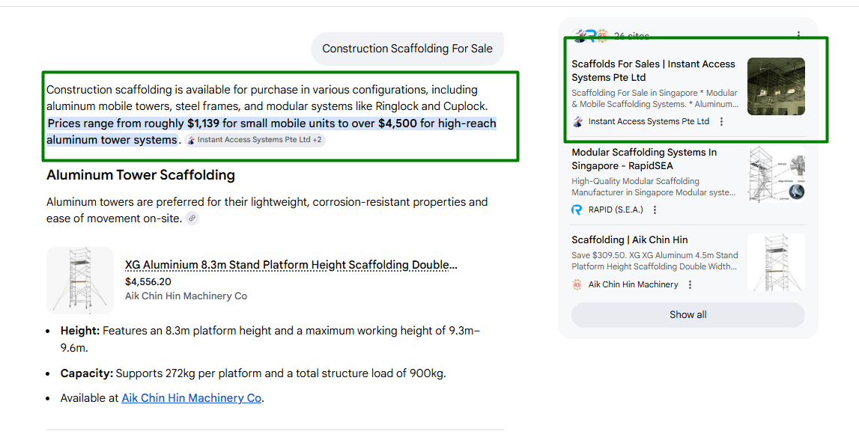859x440 pixels.
Task: Open 'Scaffolds For Sales | Instant Access Systems' result
Action: point(653,70)
